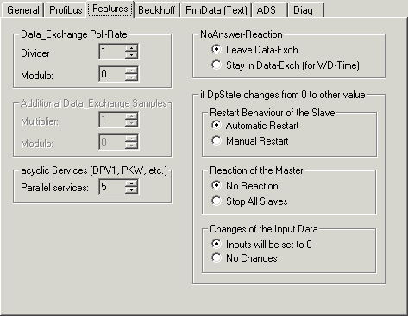Increase Poll-Rate Modulo with up arrow
Viewport: 408px width, 316px height.
tap(131, 71)
